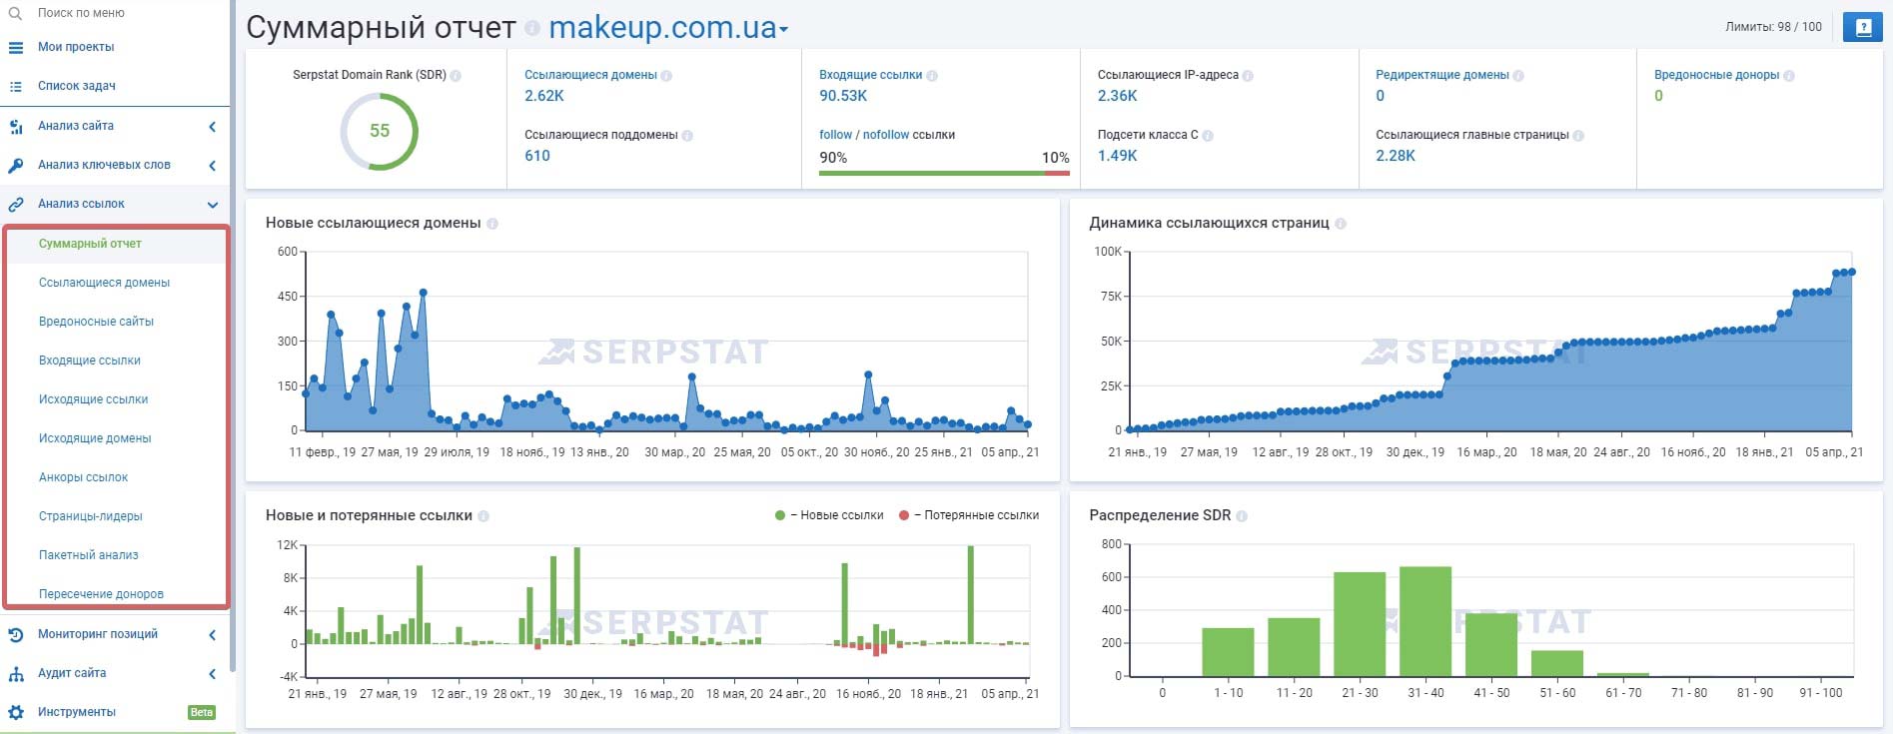Viewport: 1893px width, 734px height.
Task: Click the Аудит сайта sitemap icon
Action: 16,674
